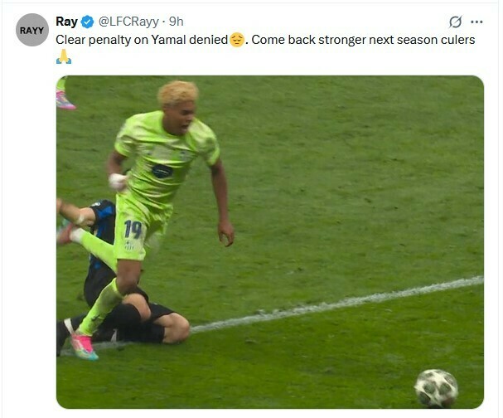Open the RAYY profile avatar
503x418 pixels.
coord(31,30)
